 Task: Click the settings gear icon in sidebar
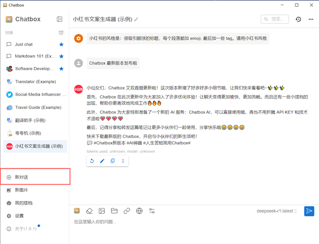click(x=9, y=216)
